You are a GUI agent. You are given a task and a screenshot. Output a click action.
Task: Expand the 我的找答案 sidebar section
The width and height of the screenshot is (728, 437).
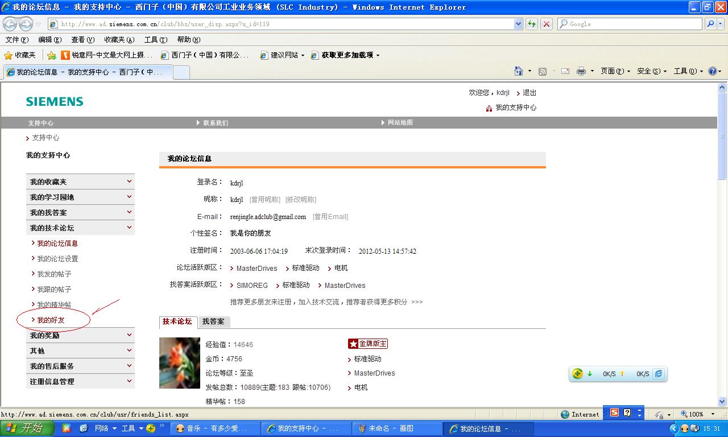[80, 212]
